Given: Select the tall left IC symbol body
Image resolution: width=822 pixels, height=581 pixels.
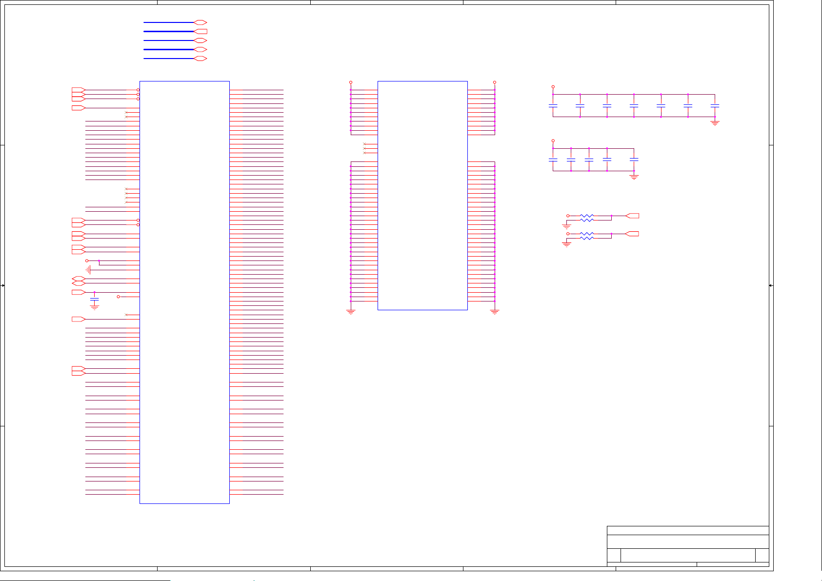Looking at the screenshot, I should 184,292.
